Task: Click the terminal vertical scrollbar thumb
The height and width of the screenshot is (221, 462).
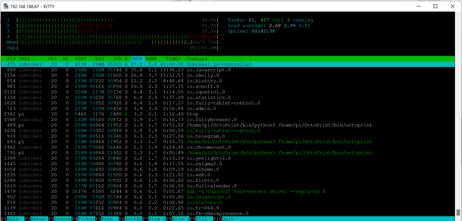Action: point(458,212)
